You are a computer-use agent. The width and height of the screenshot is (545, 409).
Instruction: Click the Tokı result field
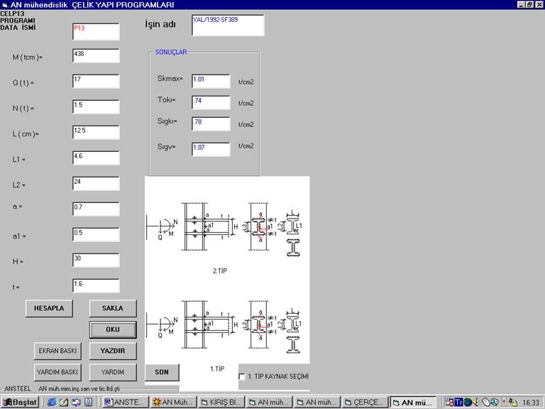click(x=211, y=102)
